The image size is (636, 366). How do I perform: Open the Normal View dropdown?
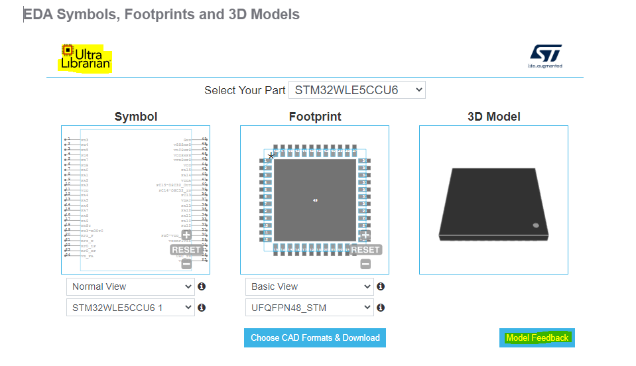tap(131, 286)
